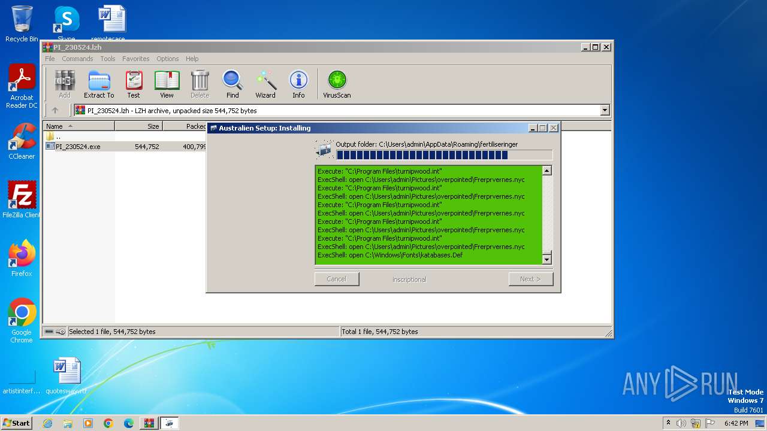
Task: Open FileZilla Client shortcut
Action: (x=22, y=199)
